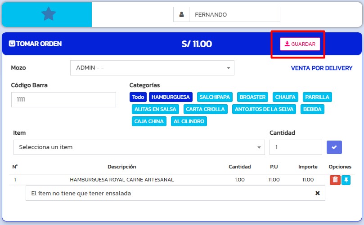Viewport: 364px width, 225px height.
Task: Filter by SALCHIPAPA category
Action: click(x=215, y=97)
